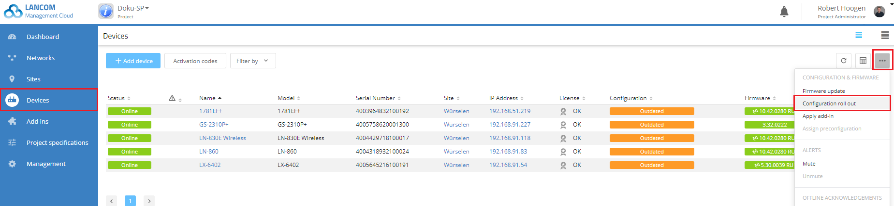
Task: Expand the Filter by dropdown
Action: tap(252, 61)
